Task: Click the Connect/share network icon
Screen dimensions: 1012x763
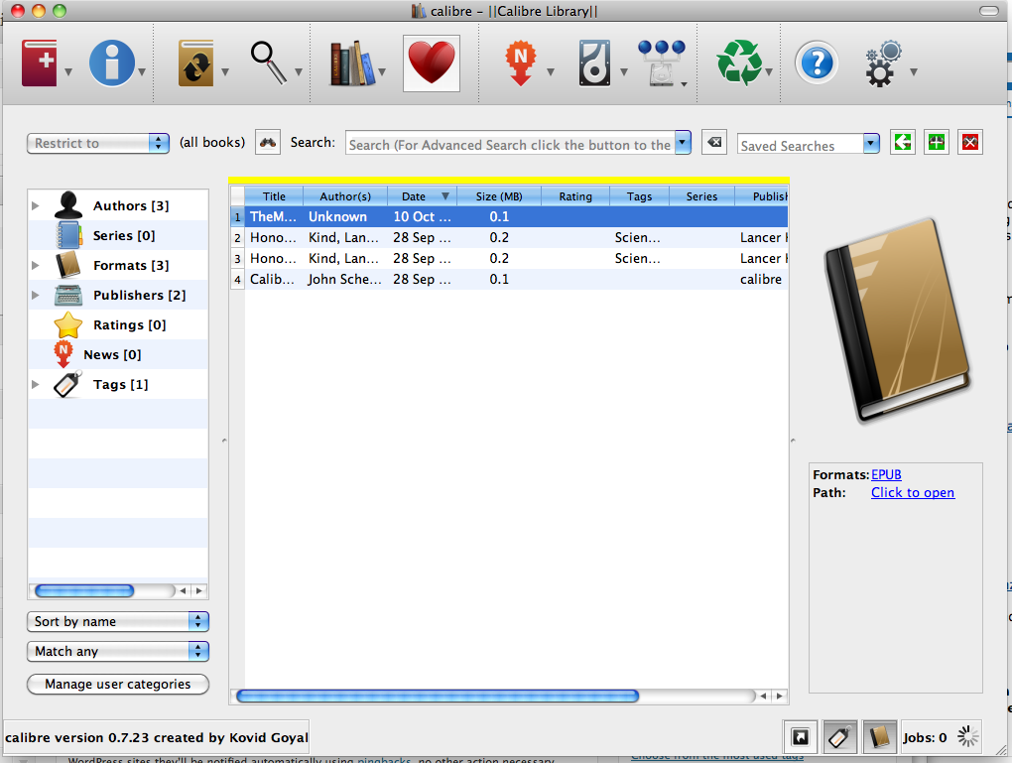Action: (x=661, y=63)
